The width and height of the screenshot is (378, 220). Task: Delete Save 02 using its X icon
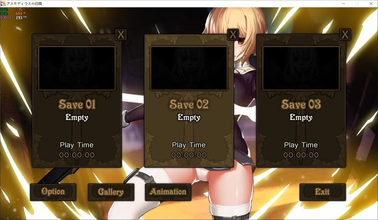coord(233,35)
